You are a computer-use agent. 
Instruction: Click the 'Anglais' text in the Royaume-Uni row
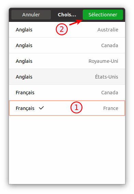(x=24, y=61)
